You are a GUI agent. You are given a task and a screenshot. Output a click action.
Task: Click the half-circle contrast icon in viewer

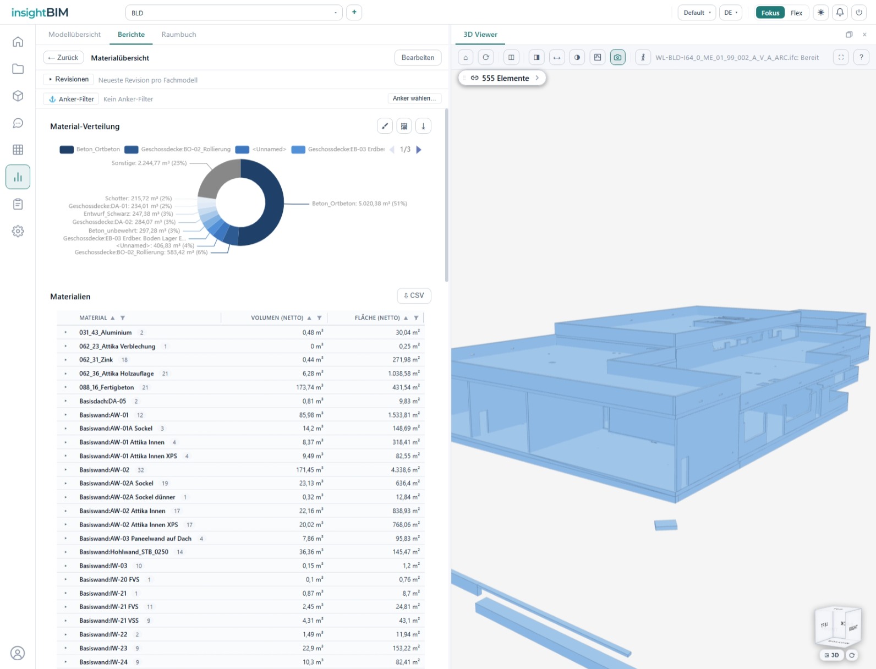(577, 57)
